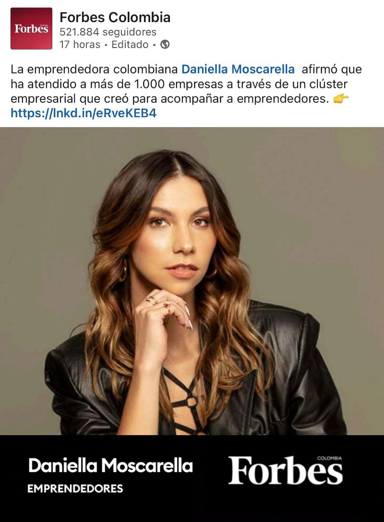Screen dimensions: 384x522
Task: Open the lnkd.in/eRveKEB4 link
Action: (84, 113)
